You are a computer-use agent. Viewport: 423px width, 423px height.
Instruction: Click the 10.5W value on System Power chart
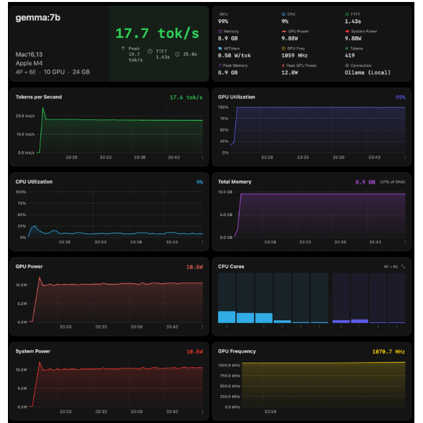point(194,352)
